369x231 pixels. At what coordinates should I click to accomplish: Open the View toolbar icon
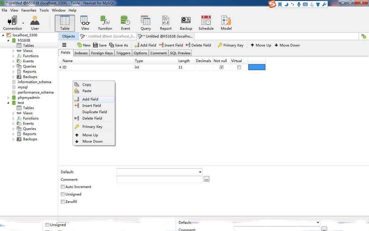[x=85, y=23]
